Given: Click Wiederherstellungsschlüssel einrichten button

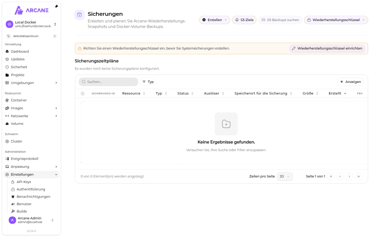Looking at the screenshot, I should (x=327, y=49).
